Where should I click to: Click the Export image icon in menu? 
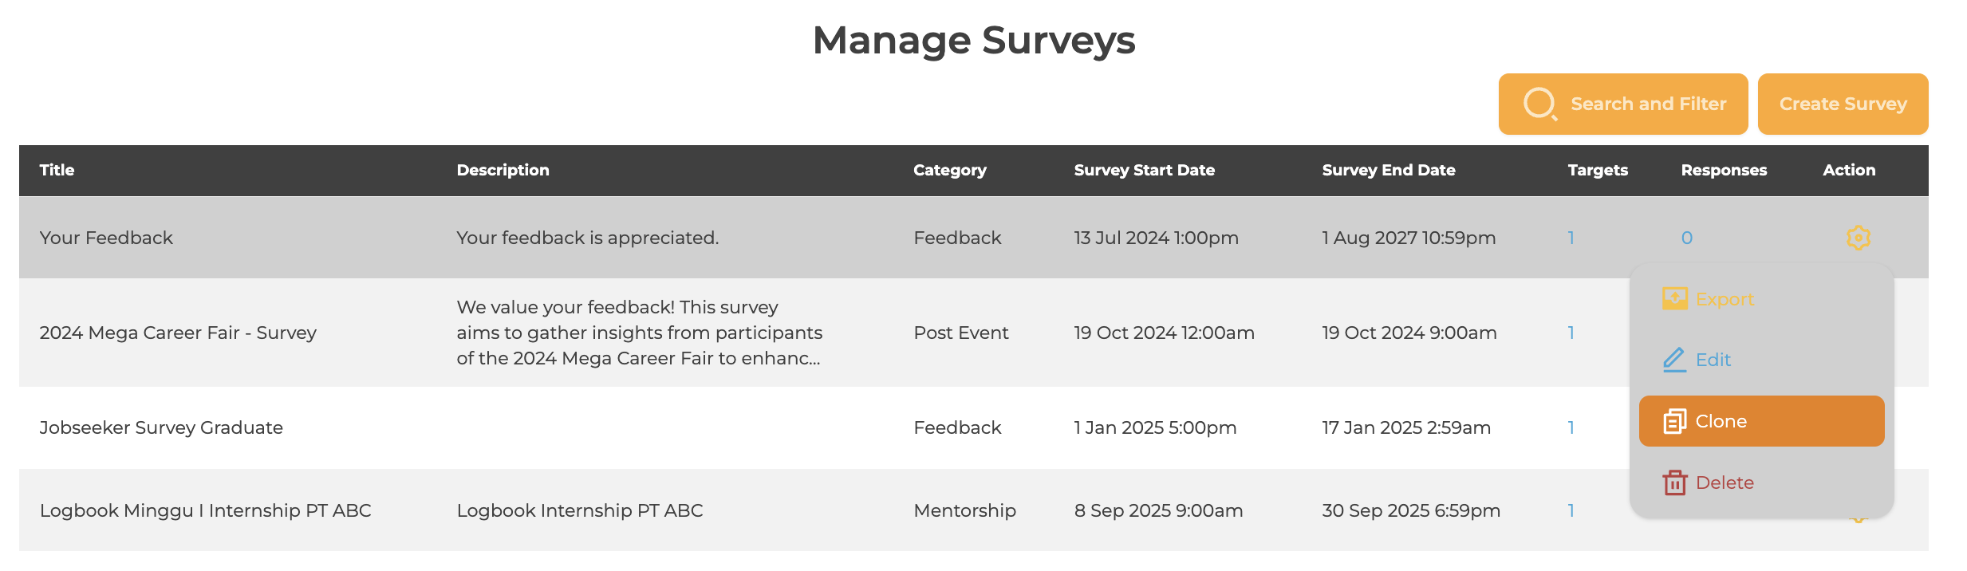coord(1674,299)
